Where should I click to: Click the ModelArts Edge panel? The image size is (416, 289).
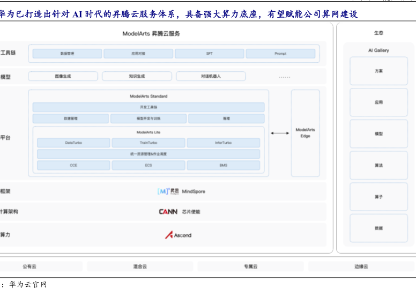(306, 133)
